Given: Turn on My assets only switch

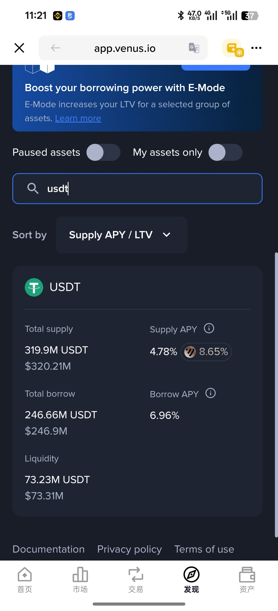Looking at the screenshot, I should [x=225, y=152].
